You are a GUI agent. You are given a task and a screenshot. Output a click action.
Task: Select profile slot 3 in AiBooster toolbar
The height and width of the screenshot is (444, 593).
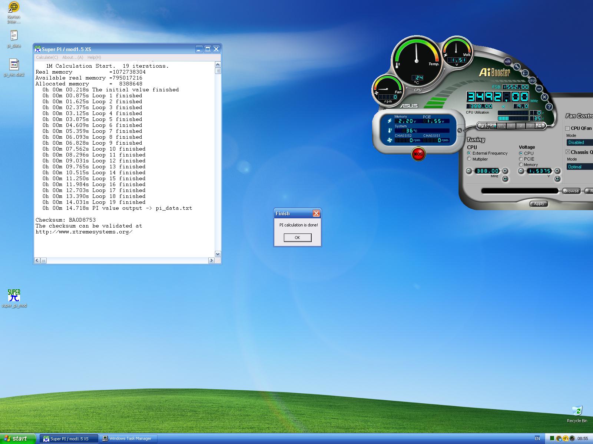[x=530, y=126]
